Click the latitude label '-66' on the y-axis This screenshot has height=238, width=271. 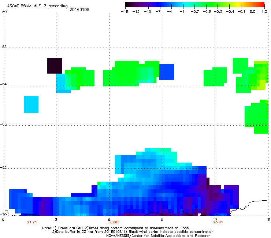[3, 124]
